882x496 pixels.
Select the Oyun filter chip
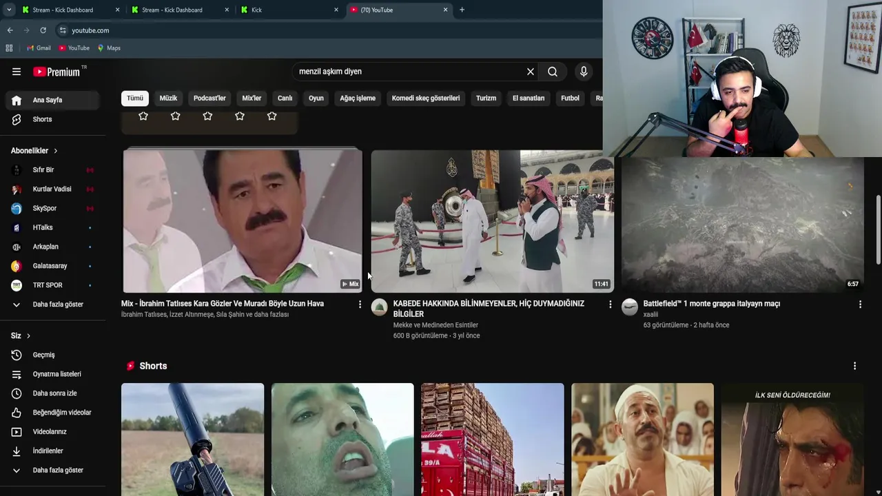click(x=316, y=98)
